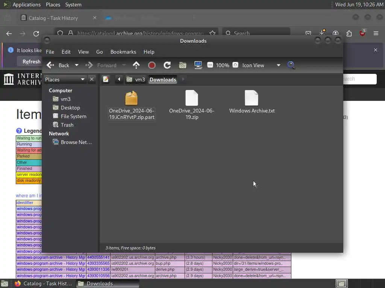Viewport: 385px width, 288px height.
Task: Reload the page in Firefox
Action: point(36,33)
